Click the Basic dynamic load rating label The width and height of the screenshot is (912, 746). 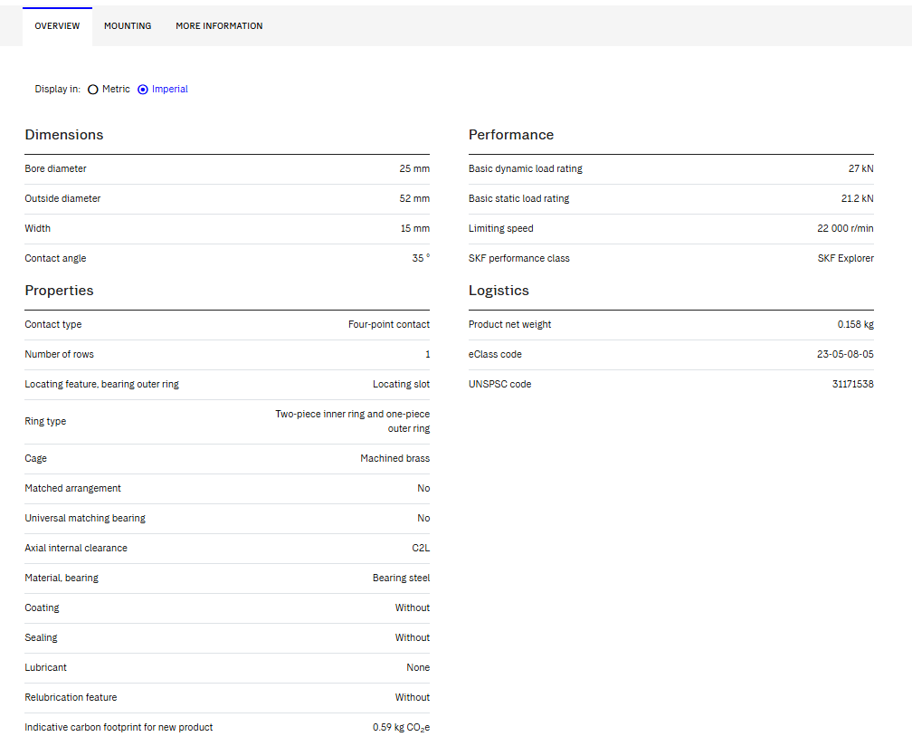525,168
